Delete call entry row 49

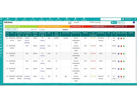click(x=121, y=69)
